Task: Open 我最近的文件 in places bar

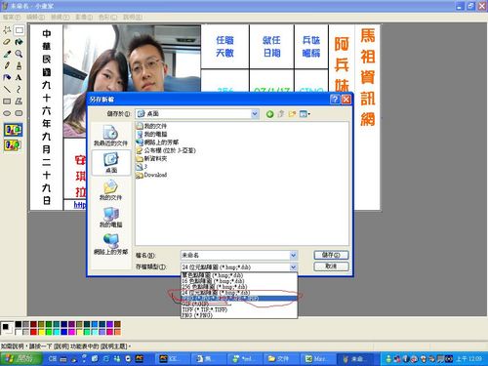Action: (110, 135)
